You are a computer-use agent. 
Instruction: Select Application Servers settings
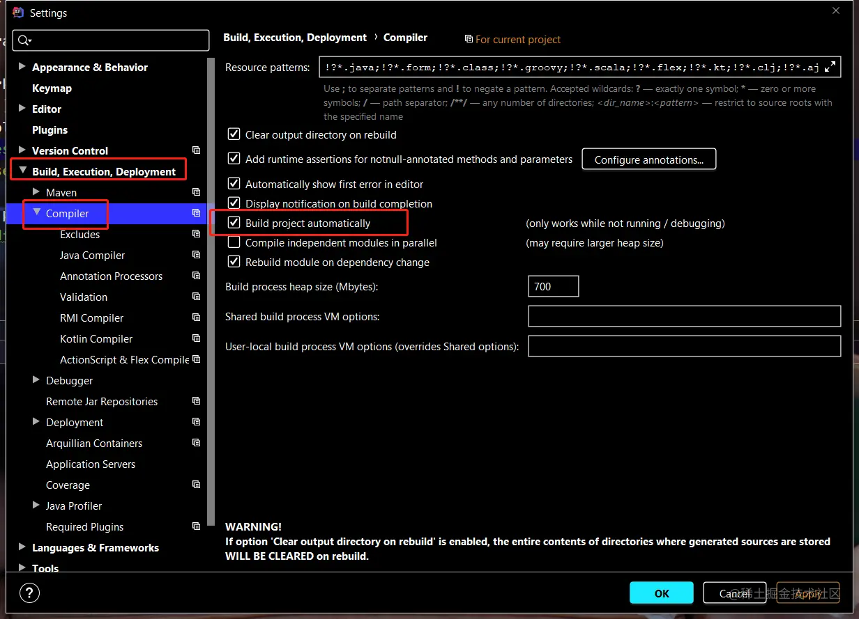pyautogui.click(x=91, y=464)
